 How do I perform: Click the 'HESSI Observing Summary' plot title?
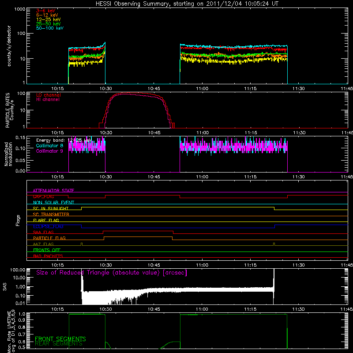point(187,4)
